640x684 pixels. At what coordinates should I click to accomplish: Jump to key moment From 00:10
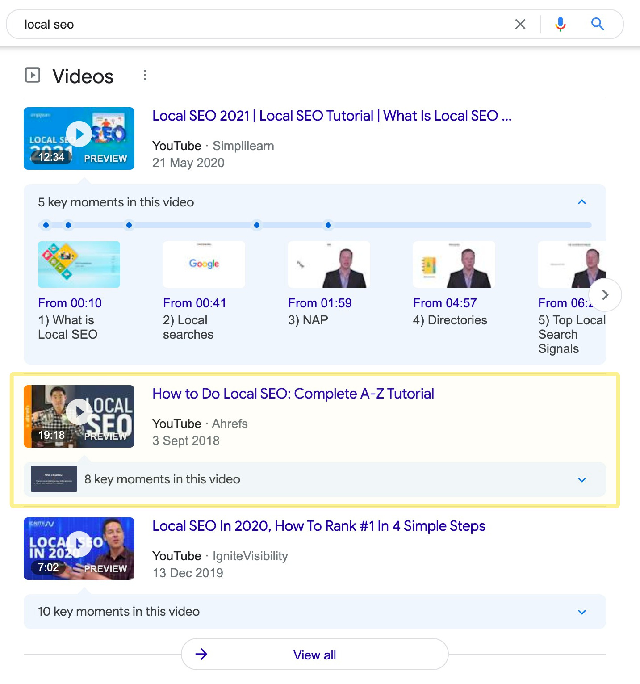pos(70,303)
